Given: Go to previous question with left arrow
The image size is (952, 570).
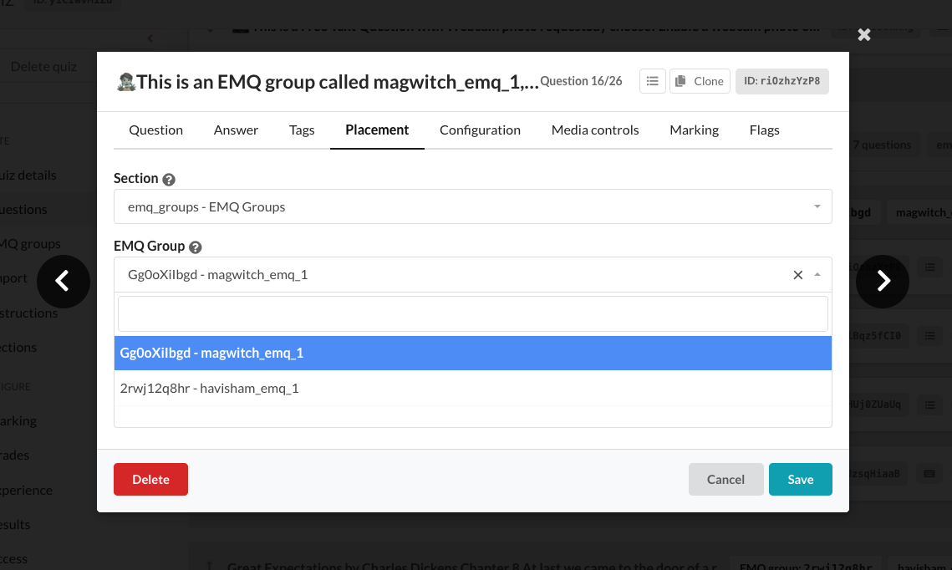Looking at the screenshot, I should (64, 282).
